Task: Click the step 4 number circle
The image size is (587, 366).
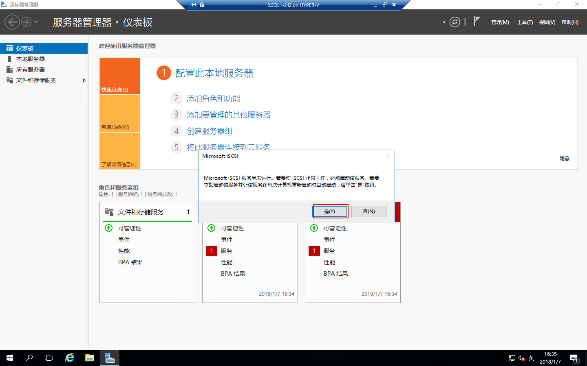Action: (176, 131)
